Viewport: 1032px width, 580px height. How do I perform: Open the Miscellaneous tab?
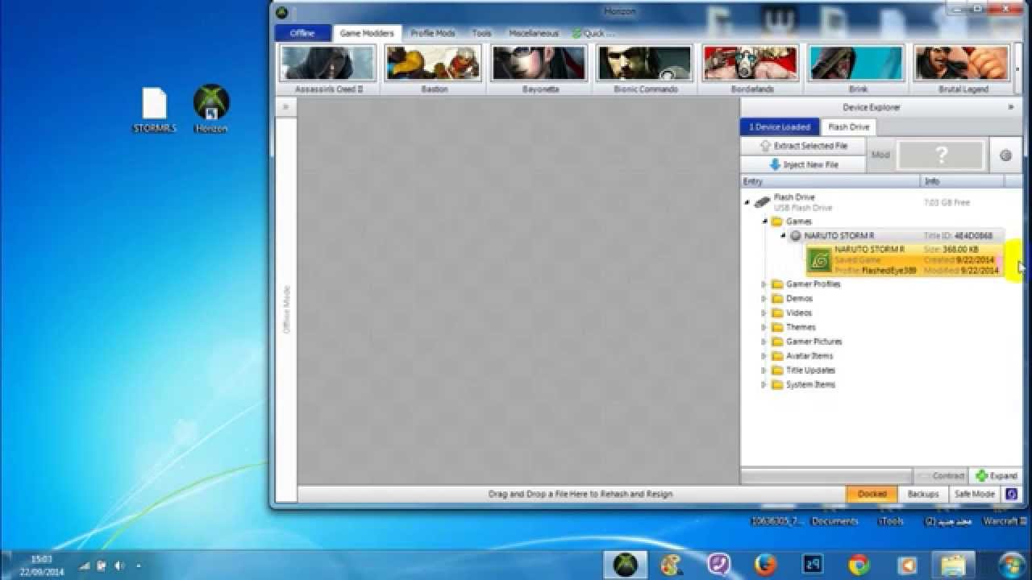tap(533, 33)
